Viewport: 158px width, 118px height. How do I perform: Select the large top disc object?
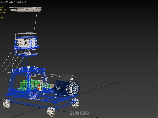click(x=26, y=9)
